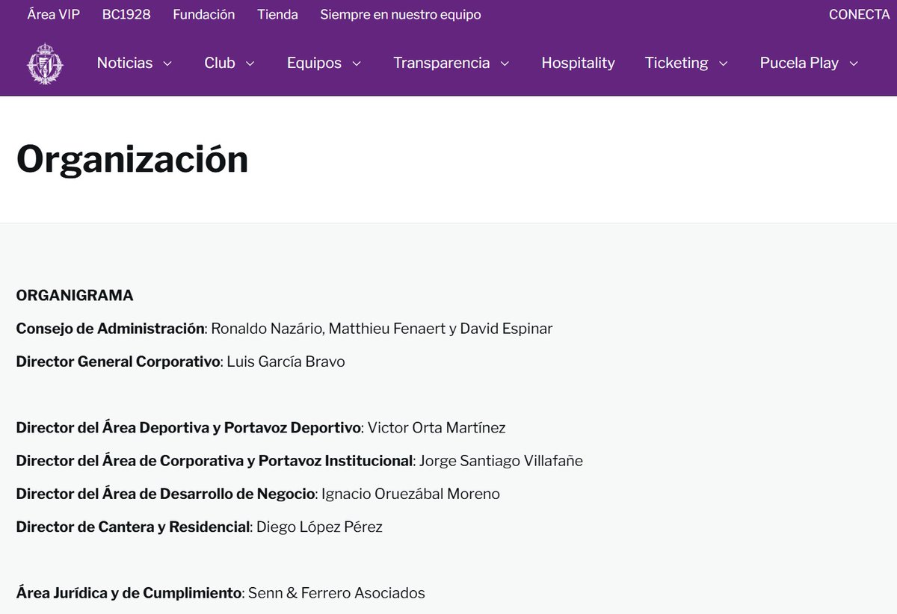This screenshot has width=897, height=614.
Task: Go to the Hospitality page
Action: click(x=578, y=63)
